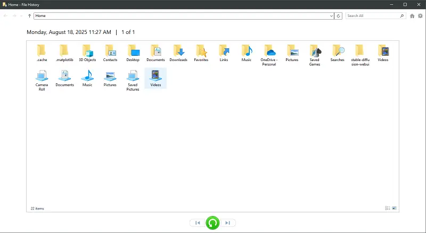
Task: Click the green Restore button
Action: click(212, 223)
